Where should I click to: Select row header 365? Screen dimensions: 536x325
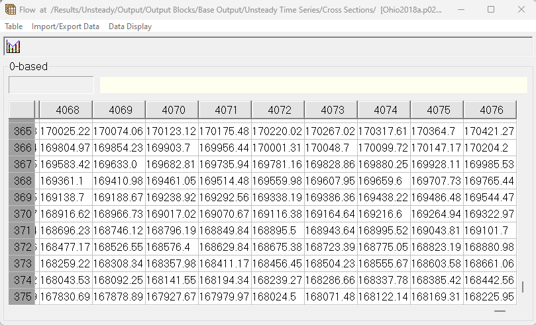click(x=22, y=131)
